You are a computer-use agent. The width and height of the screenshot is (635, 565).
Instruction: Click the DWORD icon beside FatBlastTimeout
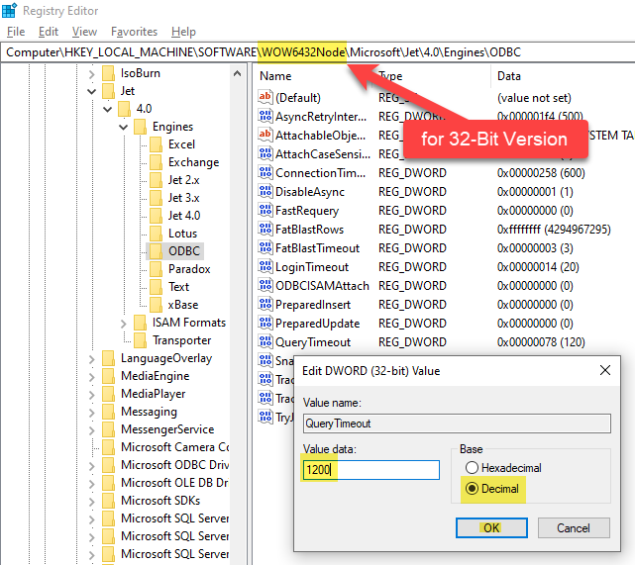click(265, 247)
